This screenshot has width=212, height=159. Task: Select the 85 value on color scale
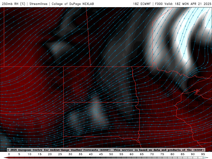click(x=183, y=154)
